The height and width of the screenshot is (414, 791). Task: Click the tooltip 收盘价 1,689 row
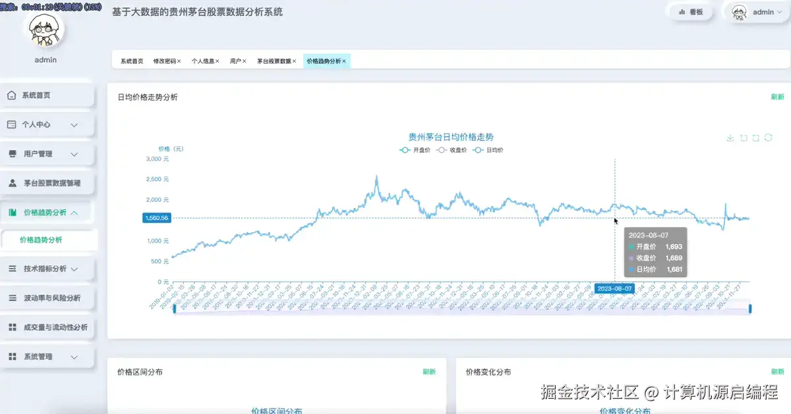point(655,258)
